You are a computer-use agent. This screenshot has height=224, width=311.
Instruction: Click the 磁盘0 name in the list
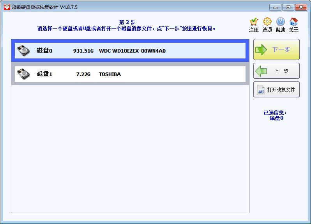pyautogui.click(x=45, y=51)
